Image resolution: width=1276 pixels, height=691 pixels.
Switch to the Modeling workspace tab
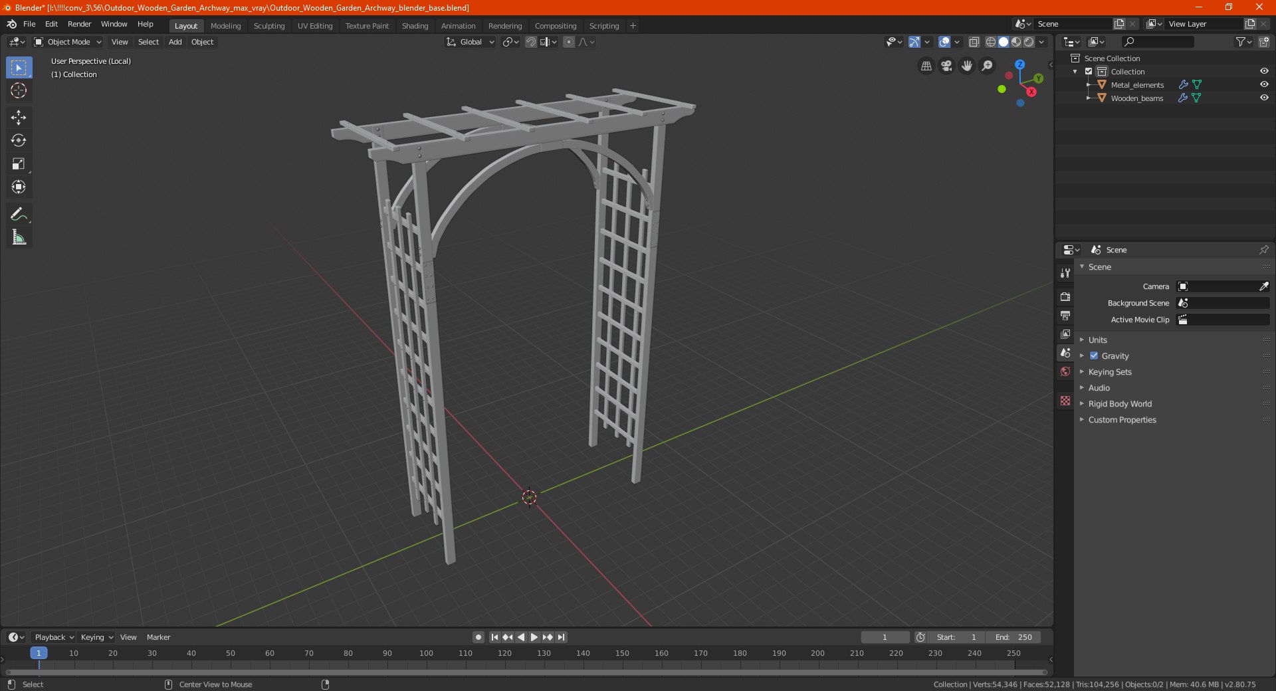[226, 26]
